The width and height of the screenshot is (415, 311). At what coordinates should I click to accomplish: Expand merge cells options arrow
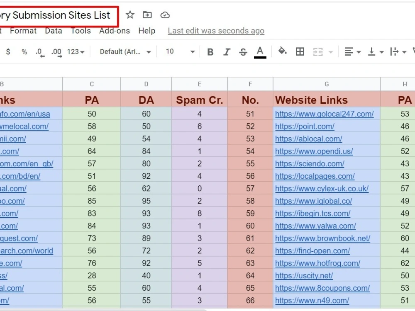[x=331, y=52]
